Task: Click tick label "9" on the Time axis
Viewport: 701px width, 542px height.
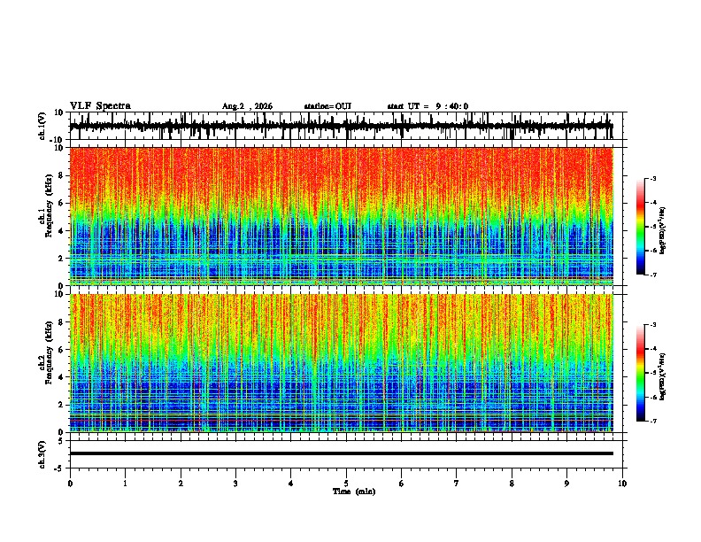Action: click(x=566, y=484)
